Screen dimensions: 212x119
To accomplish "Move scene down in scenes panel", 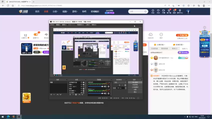I will [61, 95].
